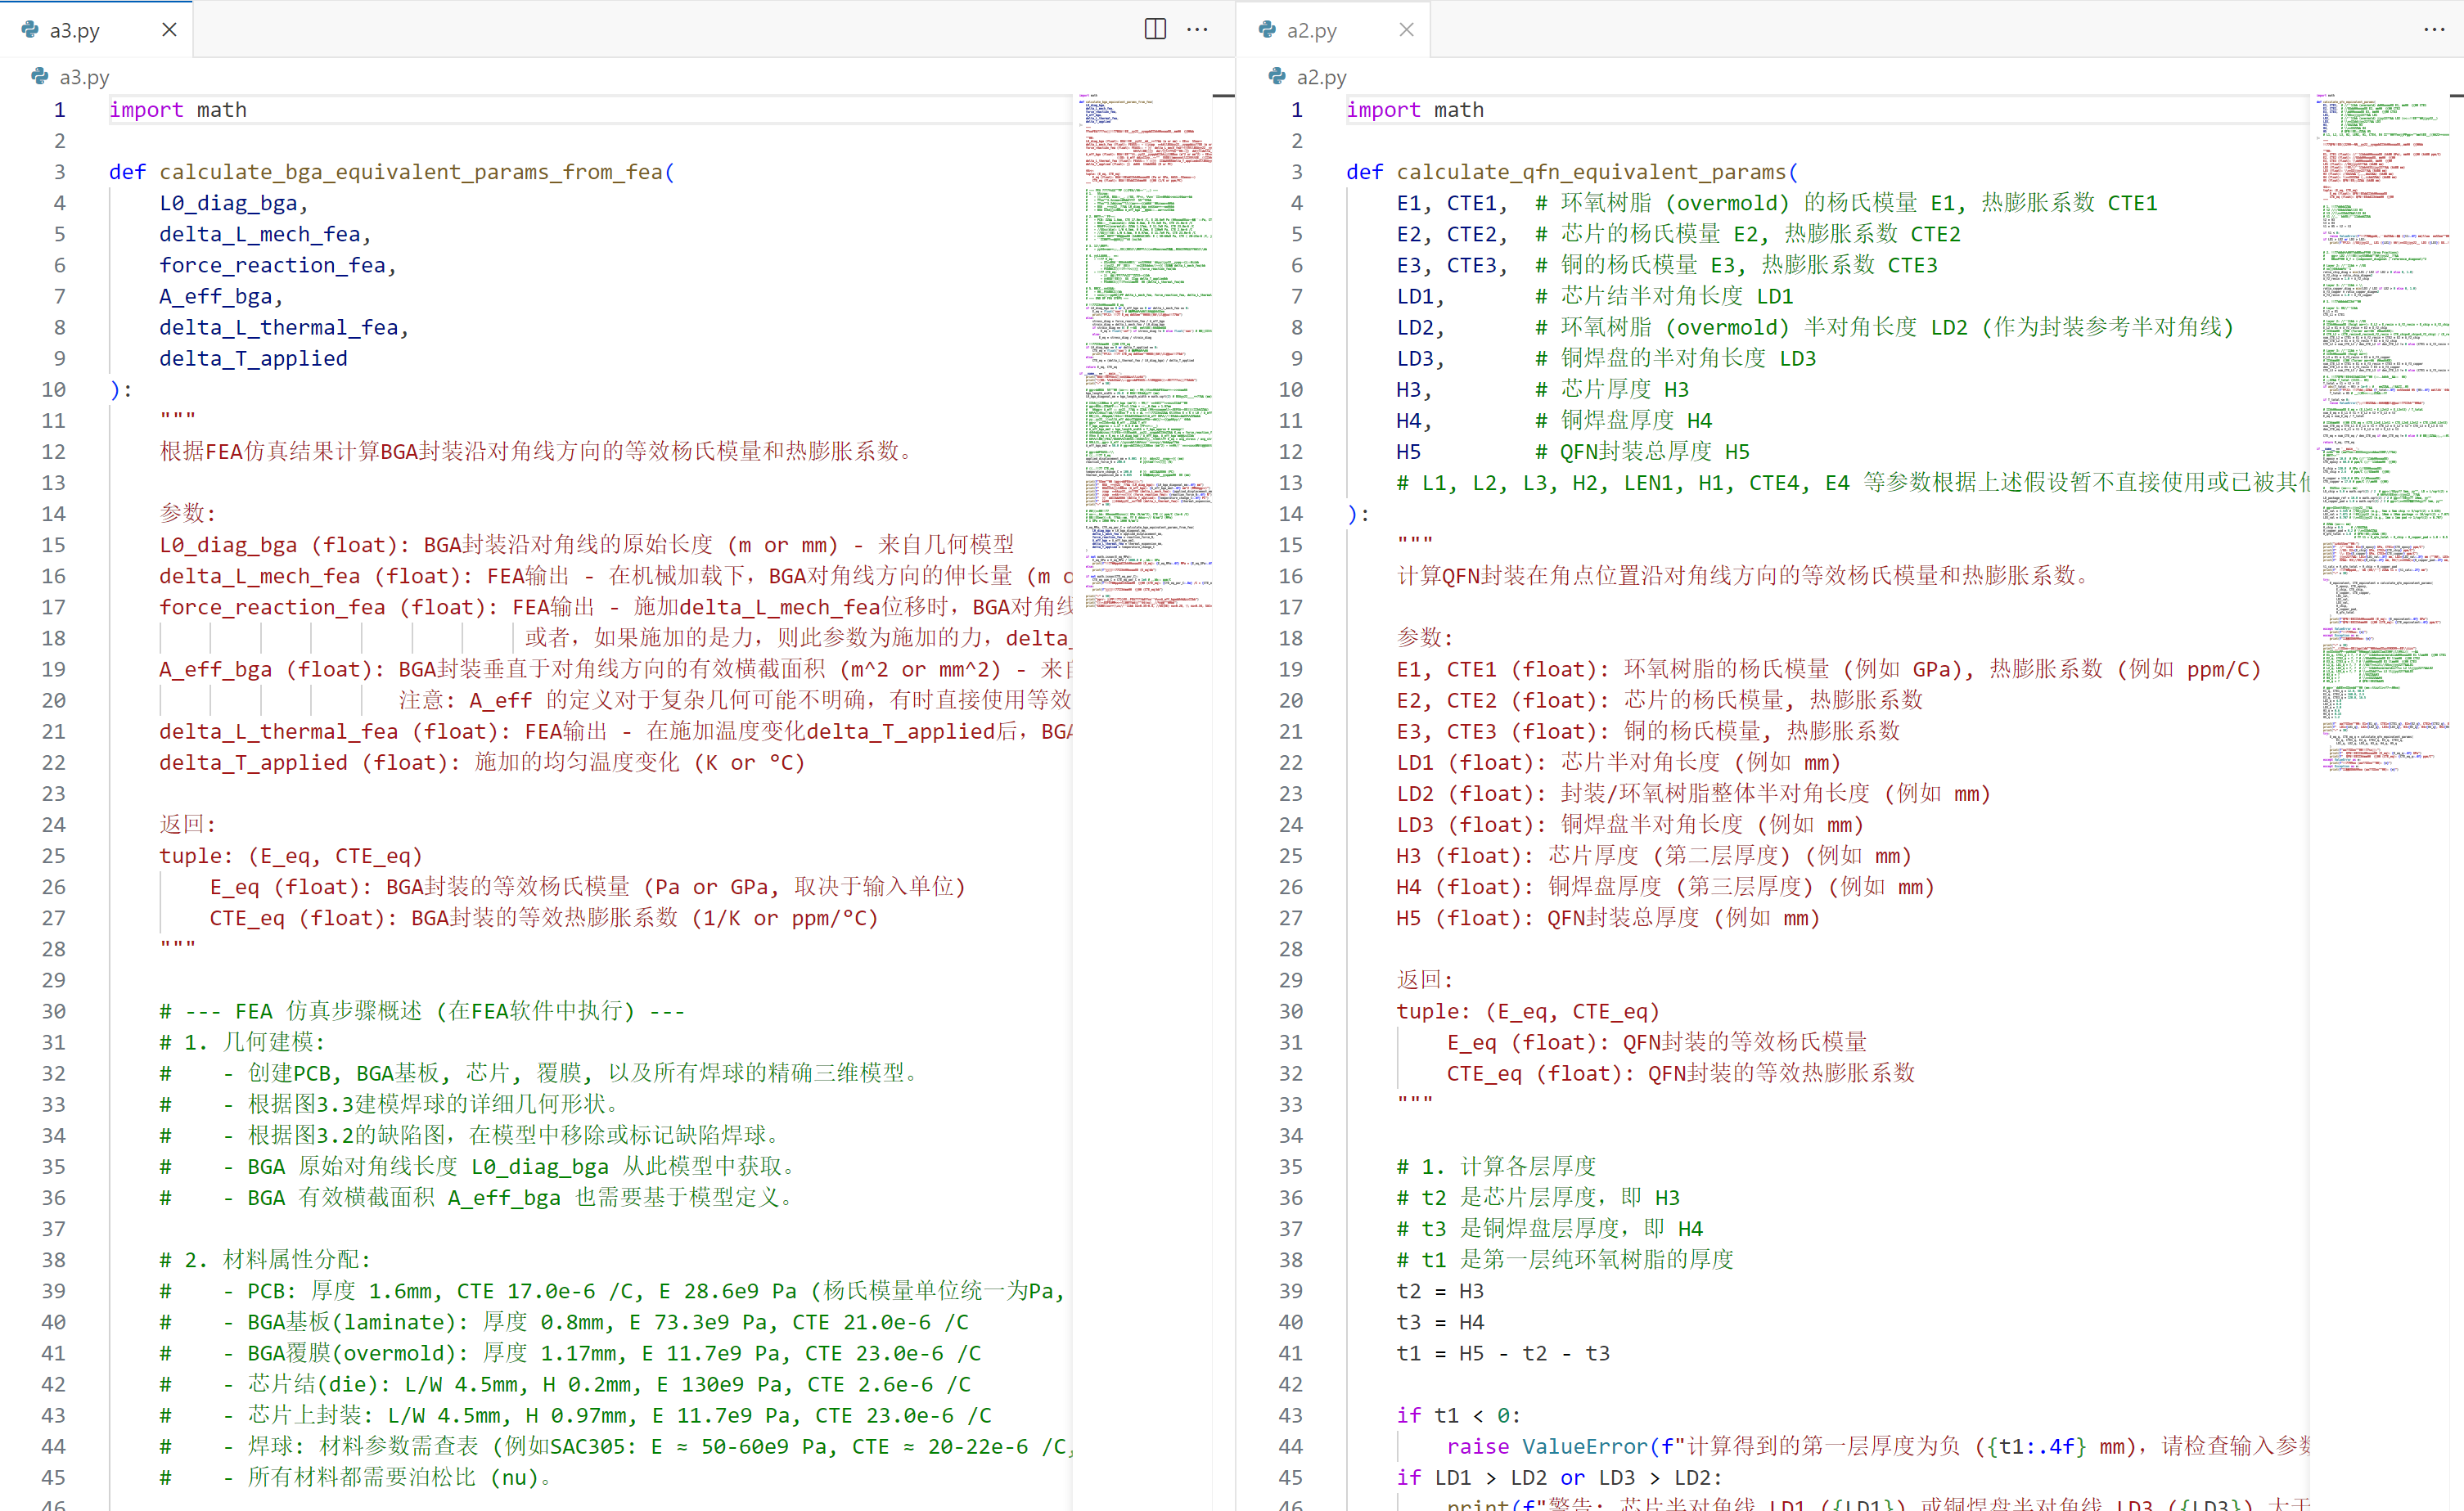This screenshot has height=1511, width=2464.
Task: Click the split editor right icon
Action: coord(1155,29)
